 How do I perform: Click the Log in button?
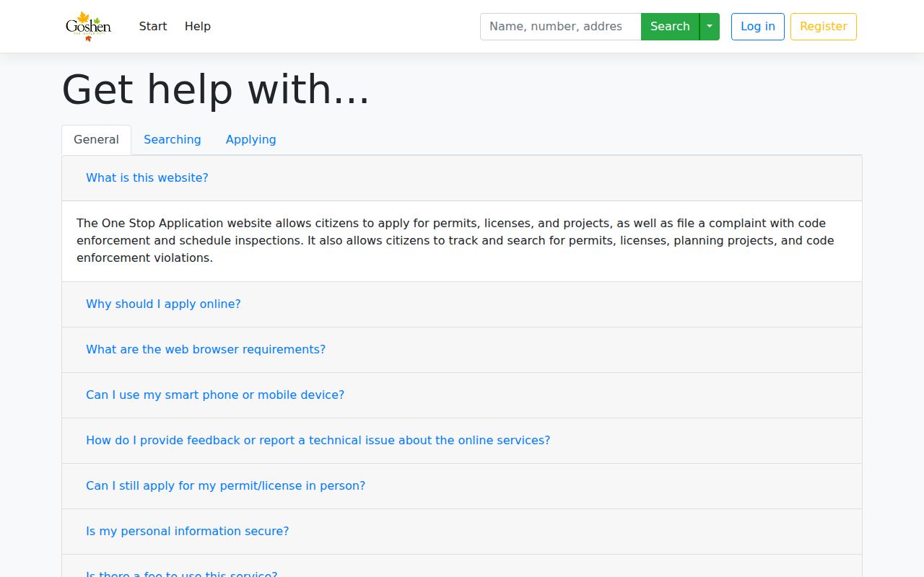pos(758,27)
